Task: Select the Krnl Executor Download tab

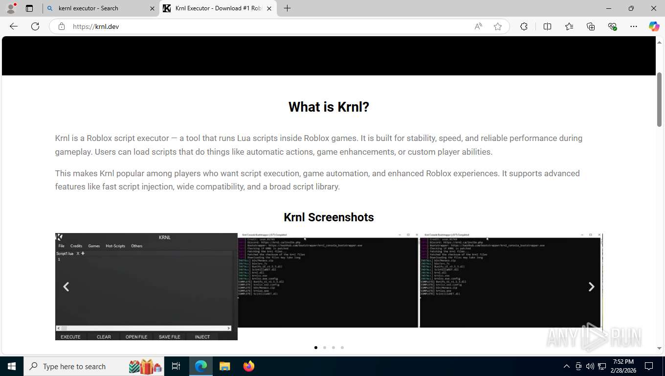Action: click(x=218, y=8)
